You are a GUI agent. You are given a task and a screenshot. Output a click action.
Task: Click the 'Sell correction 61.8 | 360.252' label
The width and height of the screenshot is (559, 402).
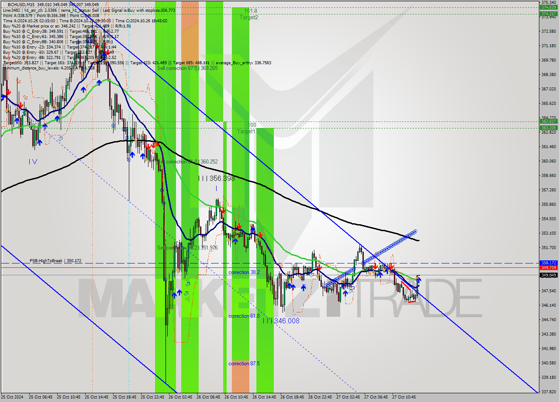[x=187, y=162]
